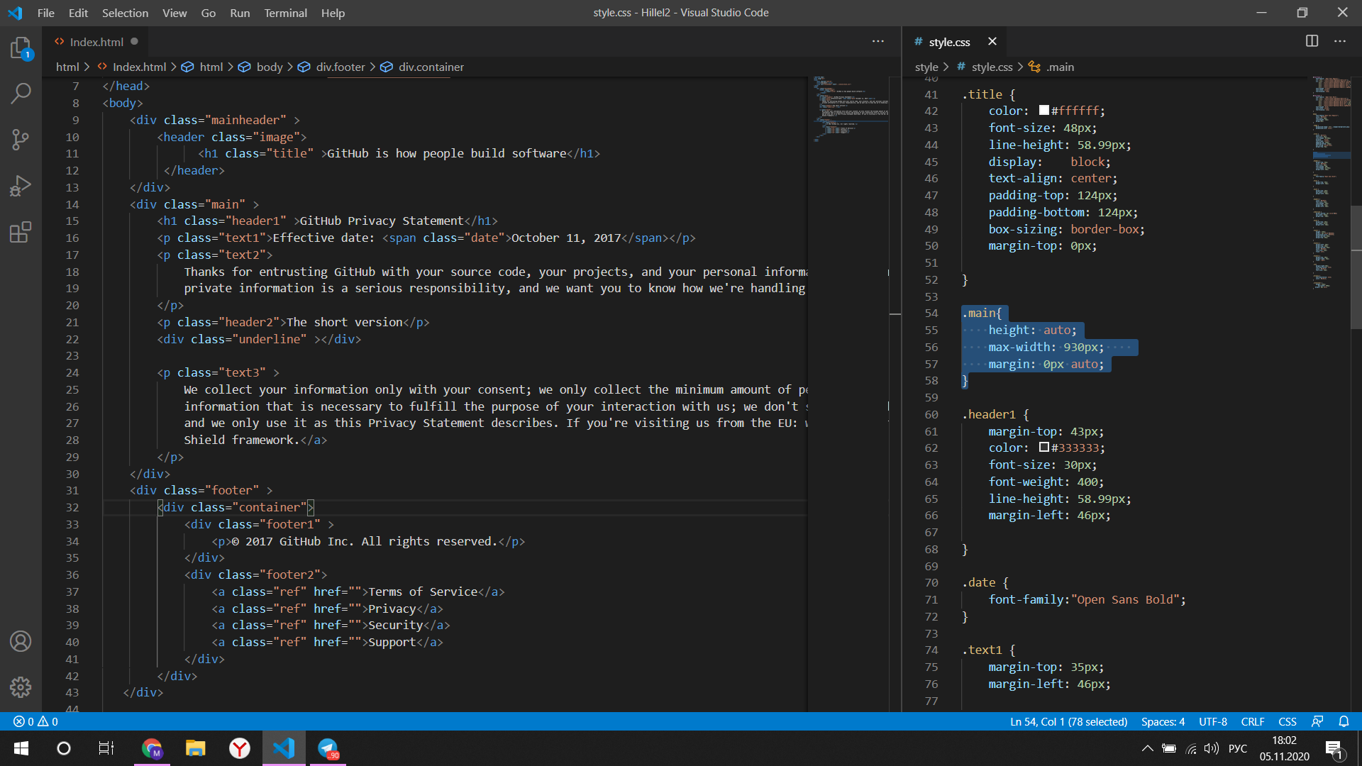Open the Manage gear menu

(x=21, y=687)
